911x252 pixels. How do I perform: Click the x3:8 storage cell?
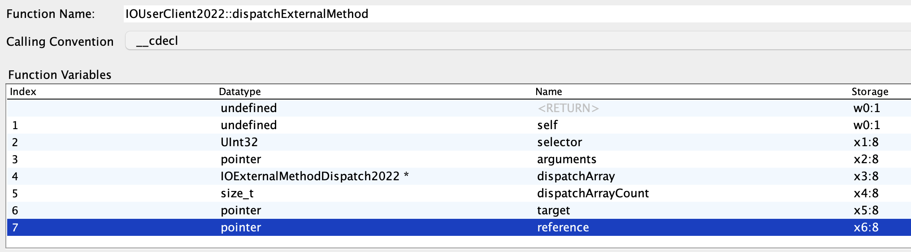point(866,176)
